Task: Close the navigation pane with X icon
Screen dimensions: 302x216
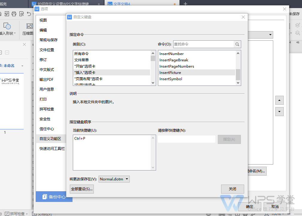Action: [x=25, y=45]
